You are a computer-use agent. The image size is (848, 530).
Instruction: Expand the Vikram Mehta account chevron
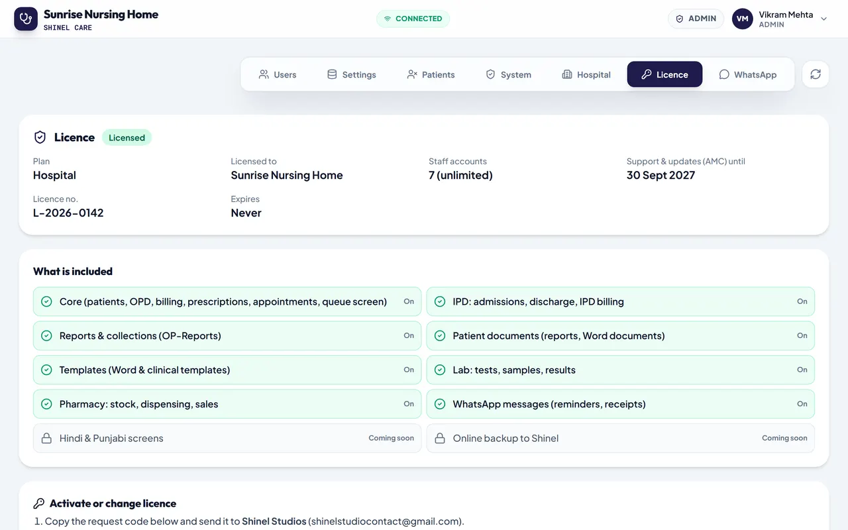pyautogui.click(x=824, y=19)
